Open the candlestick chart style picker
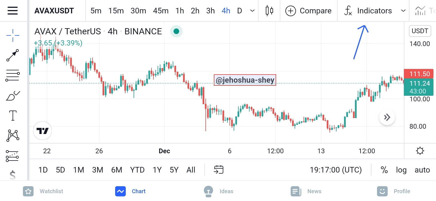 (269, 11)
